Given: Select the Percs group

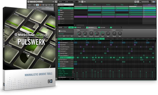Looking at the screenshot, I should point(66,14).
